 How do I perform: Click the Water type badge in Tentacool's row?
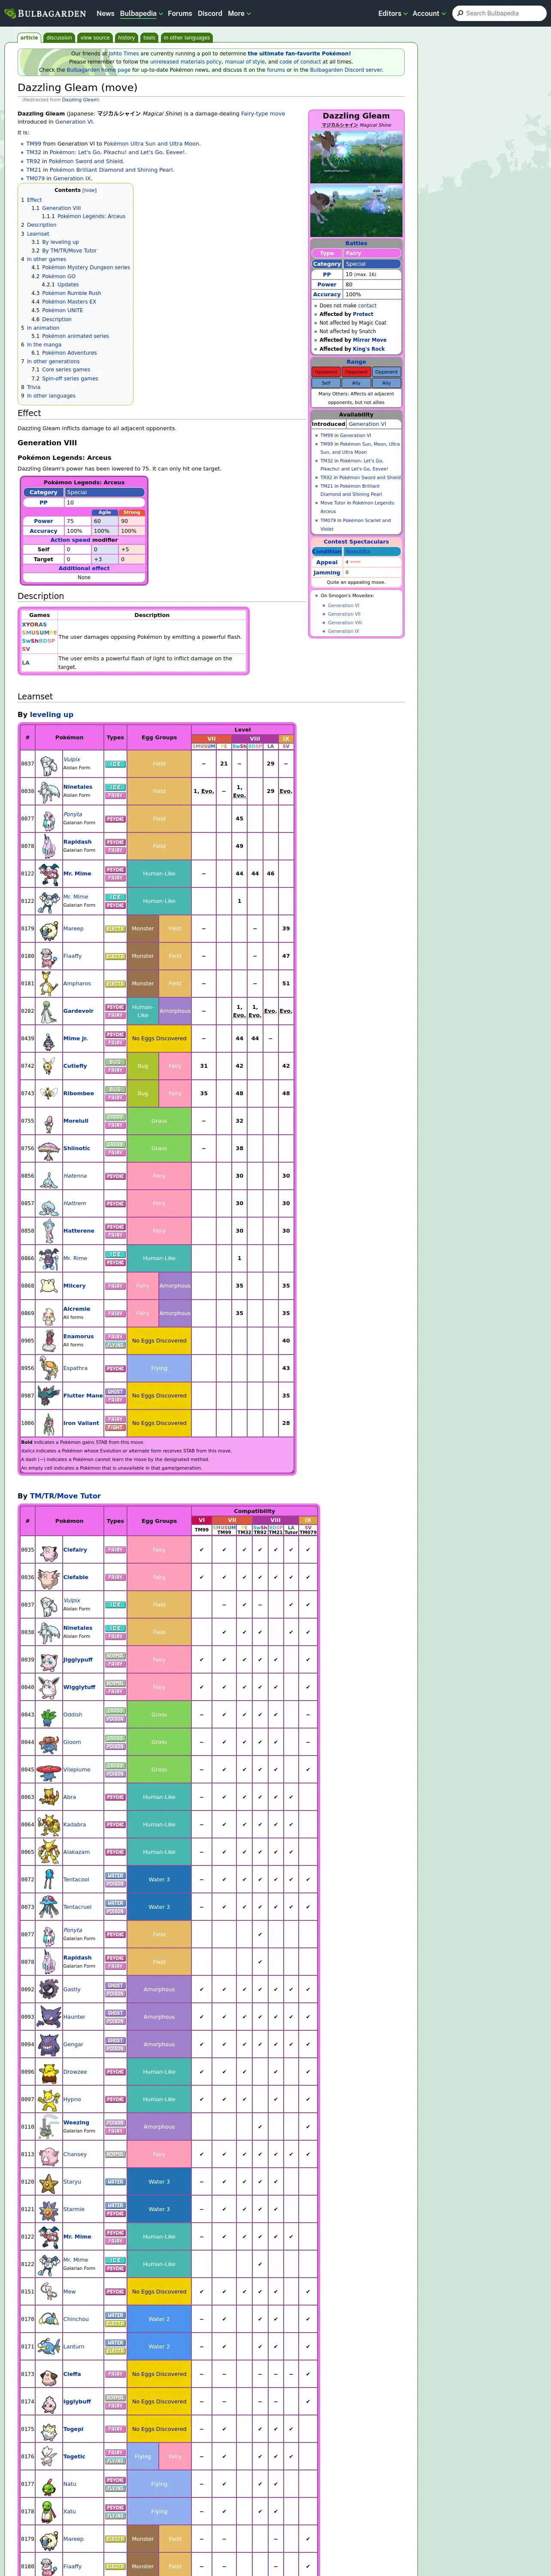pos(115,1876)
